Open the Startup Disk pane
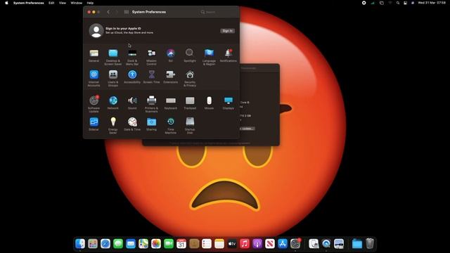 pyautogui.click(x=190, y=125)
